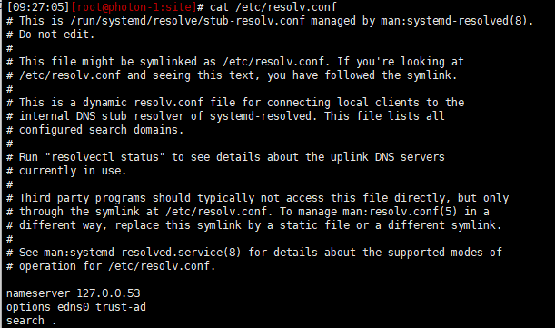Click the word 'symlinked' in the comment

[x=168, y=62]
